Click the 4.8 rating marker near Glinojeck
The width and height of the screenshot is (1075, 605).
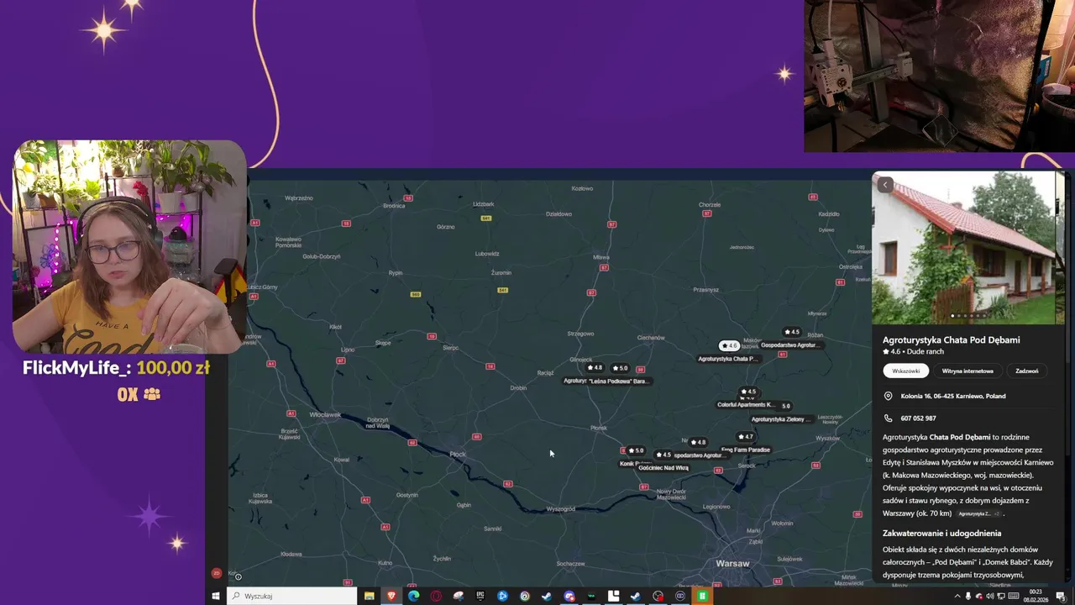[595, 367]
